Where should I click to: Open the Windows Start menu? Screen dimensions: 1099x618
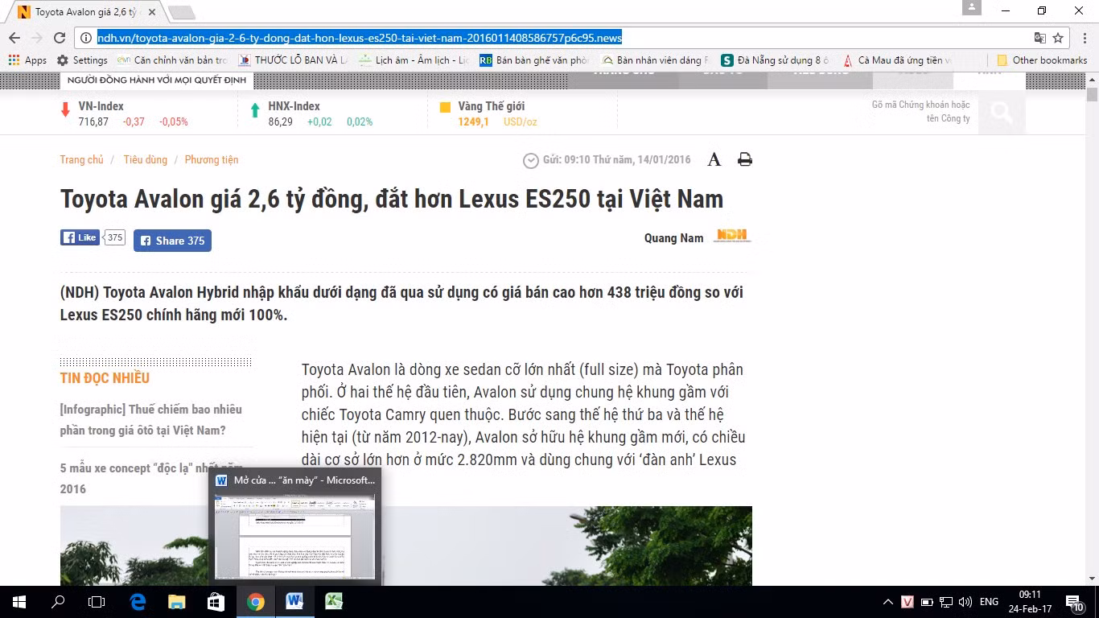pos(19,602)
